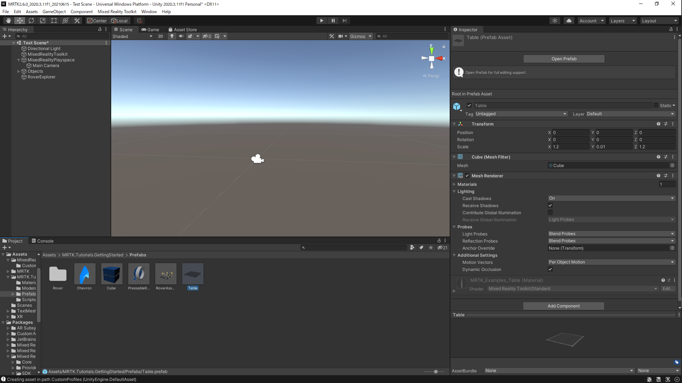
Task: Select the Rect transform tool
Action: pos(54,21)
